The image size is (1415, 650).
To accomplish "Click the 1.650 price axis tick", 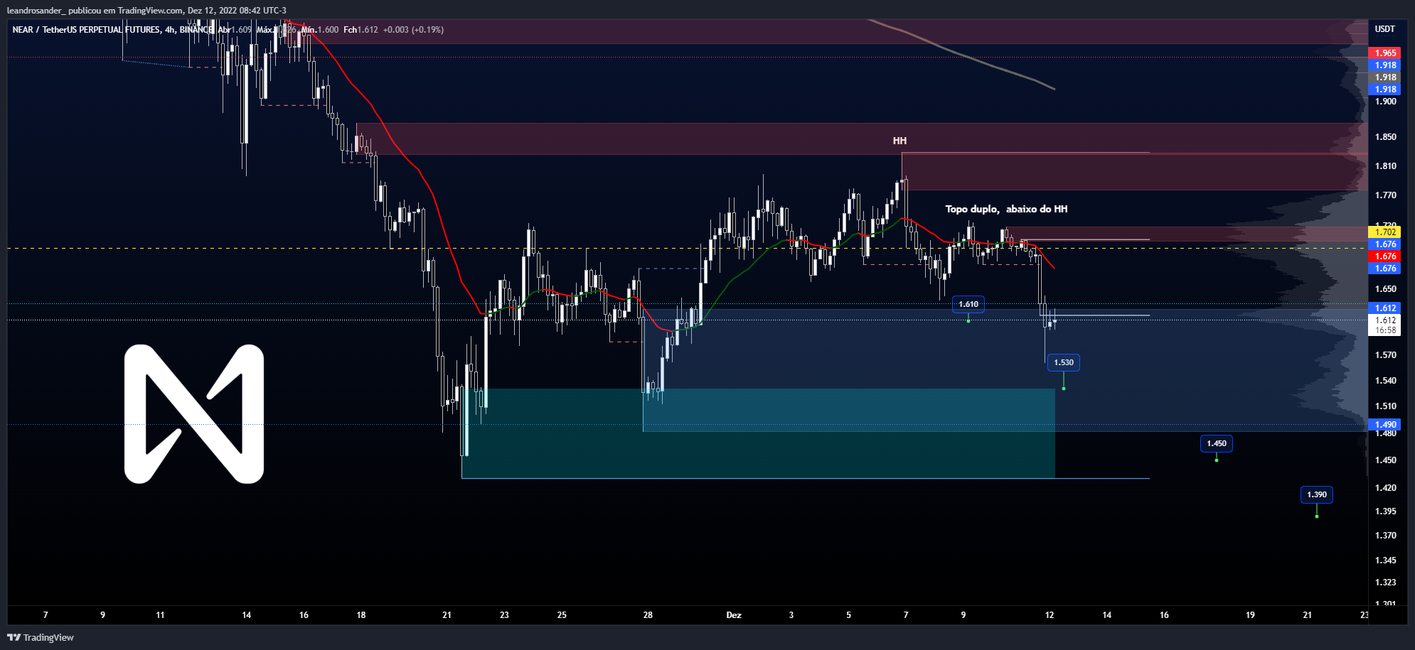I will [1385, 289].
